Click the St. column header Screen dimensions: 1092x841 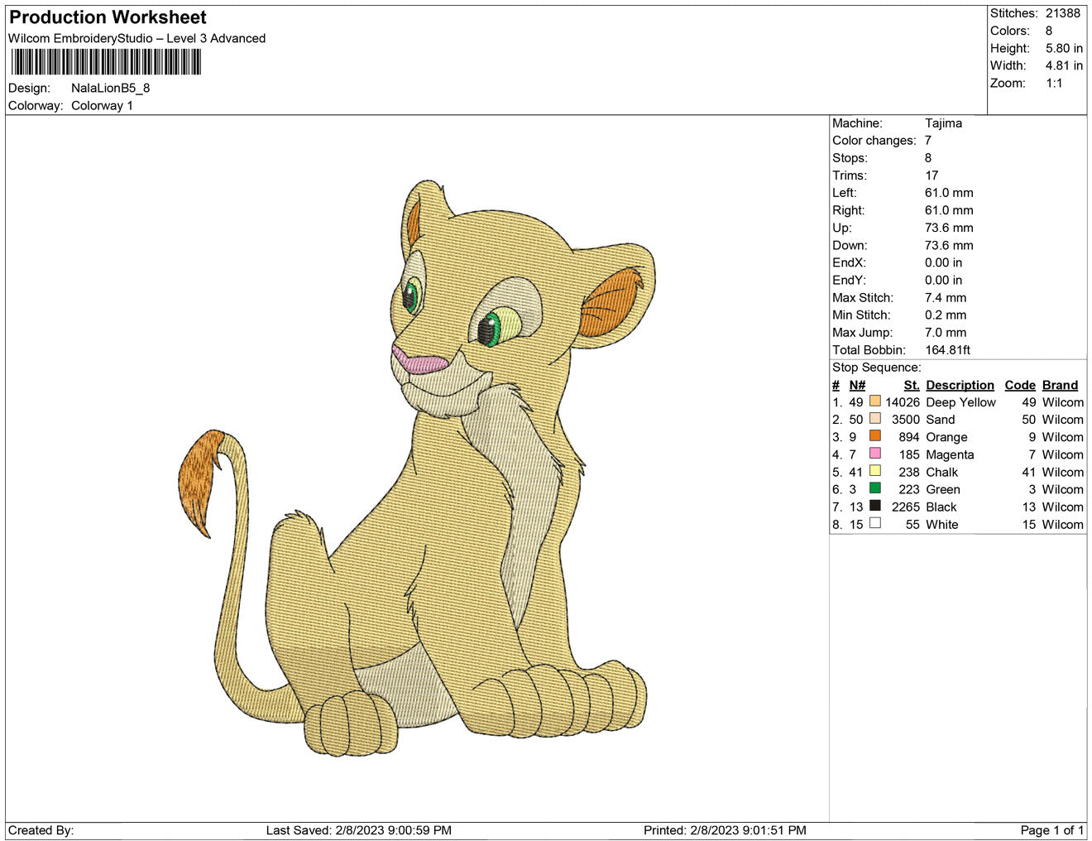[909, 385]
